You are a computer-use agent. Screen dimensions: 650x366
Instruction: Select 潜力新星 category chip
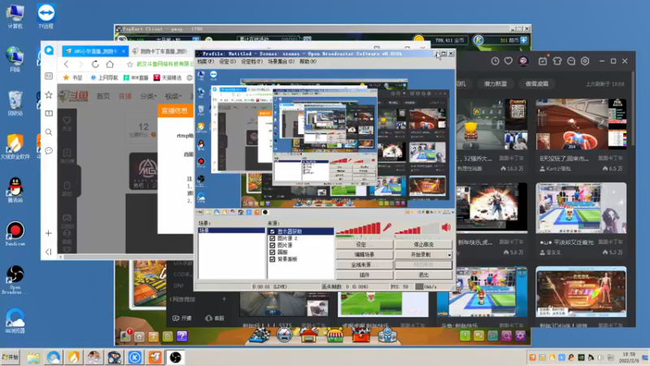point(495,84)
